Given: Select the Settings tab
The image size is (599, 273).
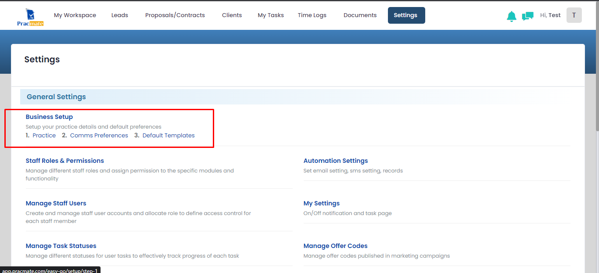Looking at the screenshot, I should coord(406,15).
